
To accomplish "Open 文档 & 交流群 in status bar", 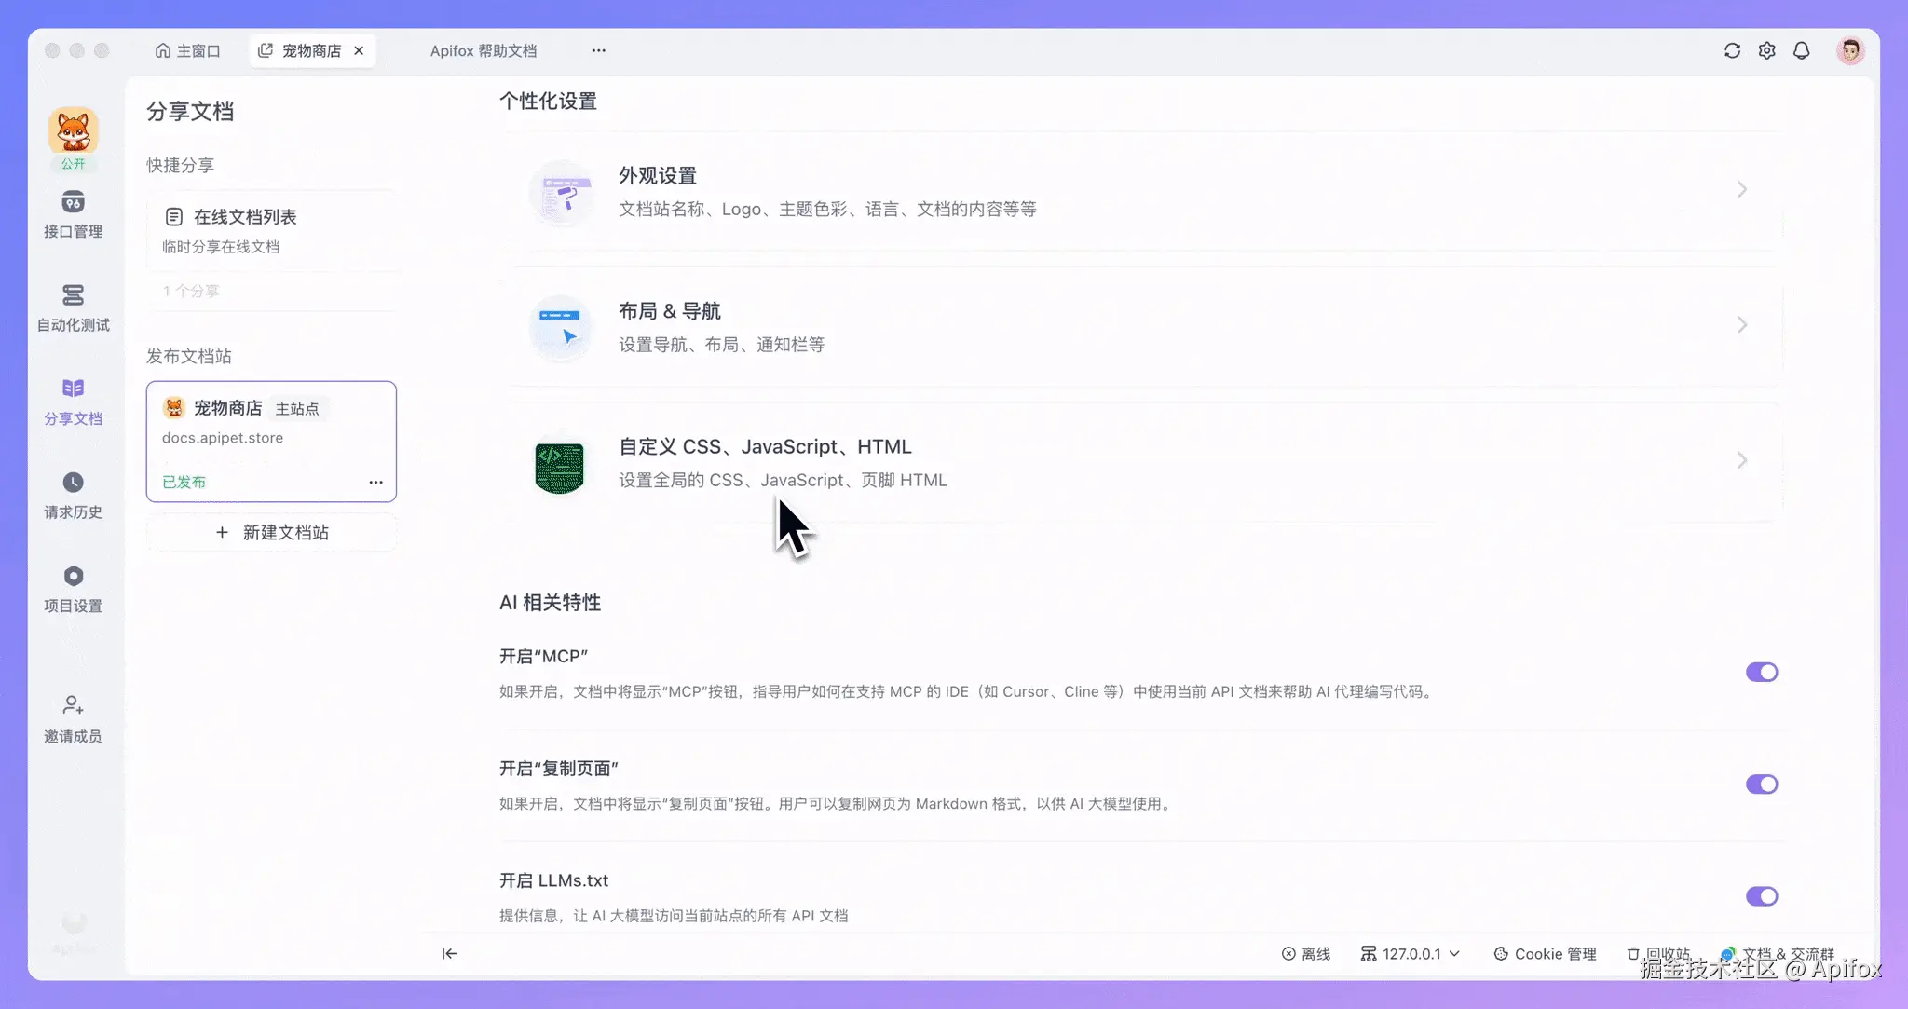I will point(1778,954).
